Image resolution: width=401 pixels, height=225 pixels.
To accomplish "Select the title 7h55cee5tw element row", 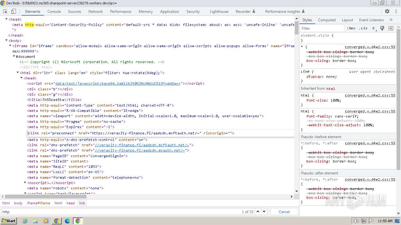I will pyautogui.click(x=54, y=100).
